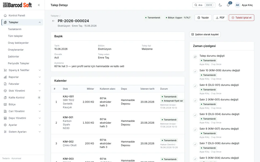
Task: Expand the Faturalar section chevron
Action: [x=40, y=84]
